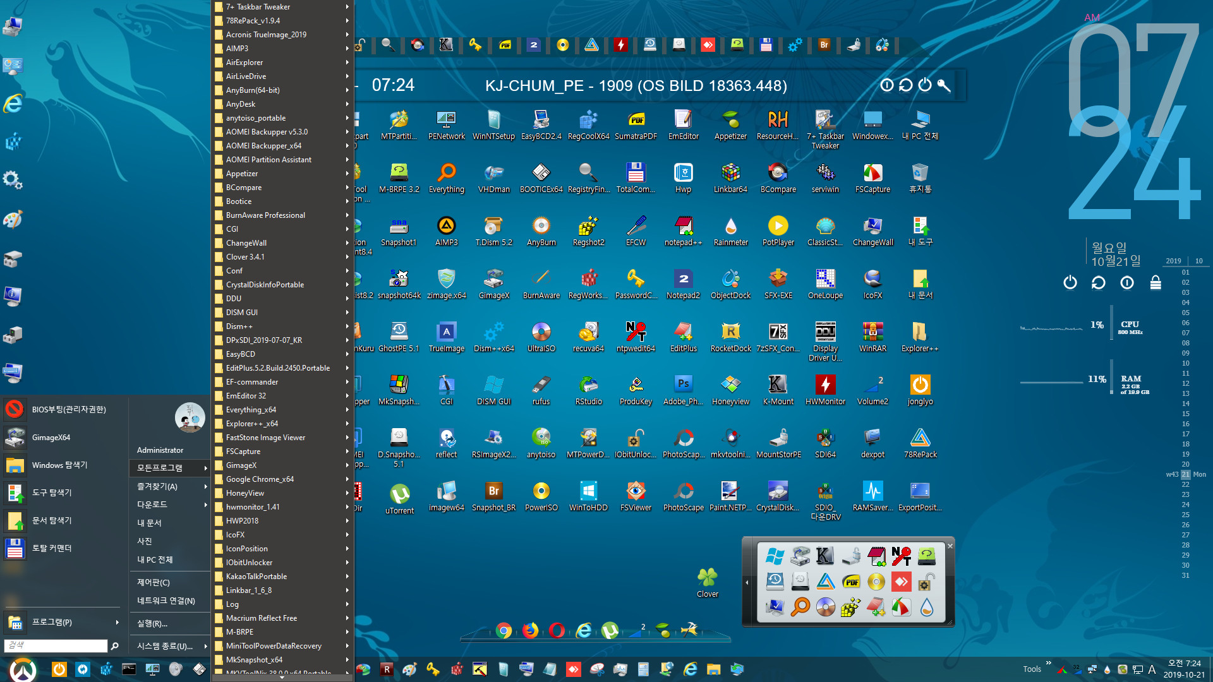
Task: Close the floating launcher panel
Action: point(950,546)
